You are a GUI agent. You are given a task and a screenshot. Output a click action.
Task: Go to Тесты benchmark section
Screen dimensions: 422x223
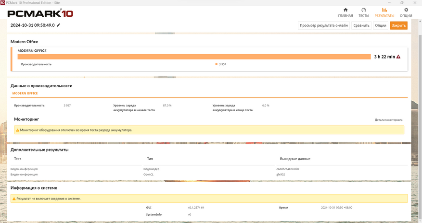tap(364, 12)
